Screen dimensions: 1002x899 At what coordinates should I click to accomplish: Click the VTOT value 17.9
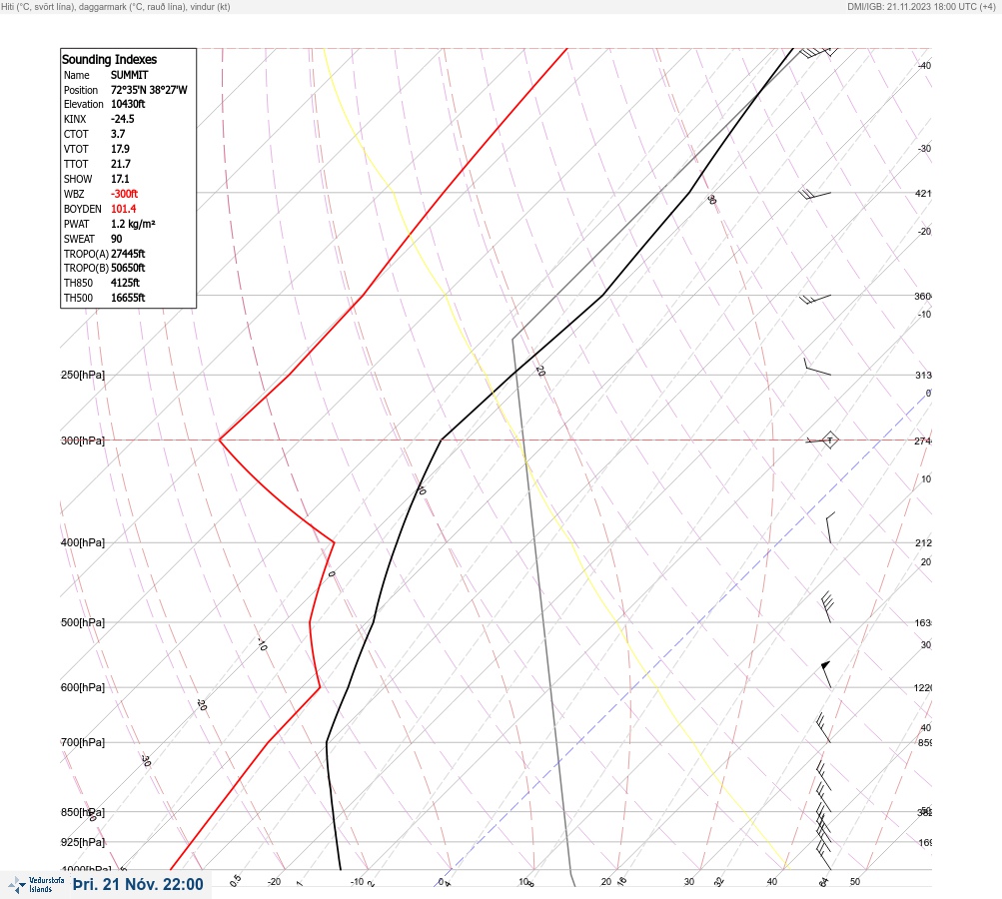click(120, 149)
